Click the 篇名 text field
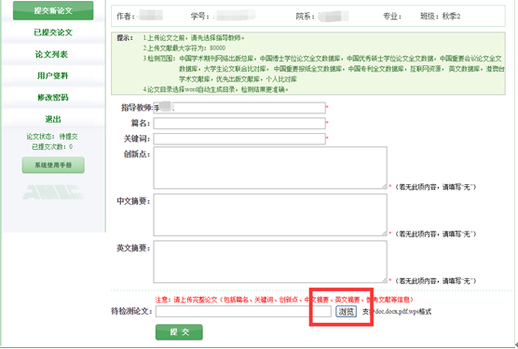 tap(239, 124)
